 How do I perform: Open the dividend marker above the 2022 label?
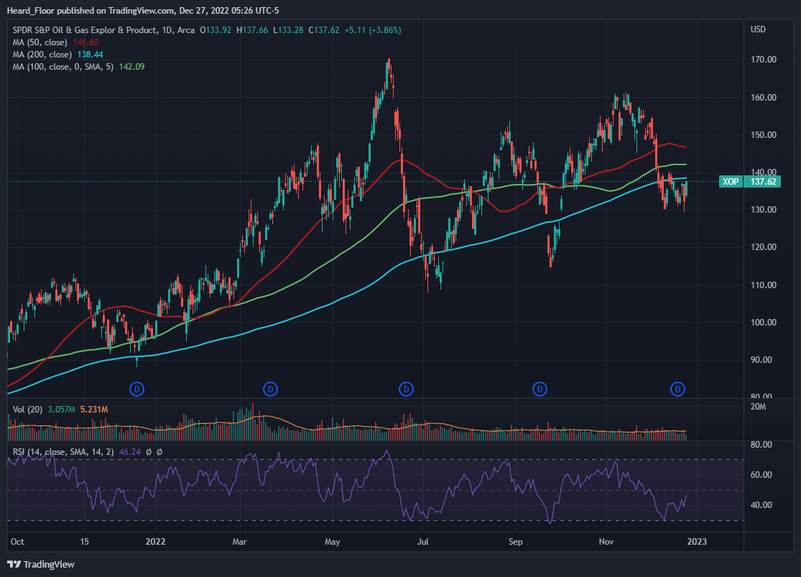point(136,389)
